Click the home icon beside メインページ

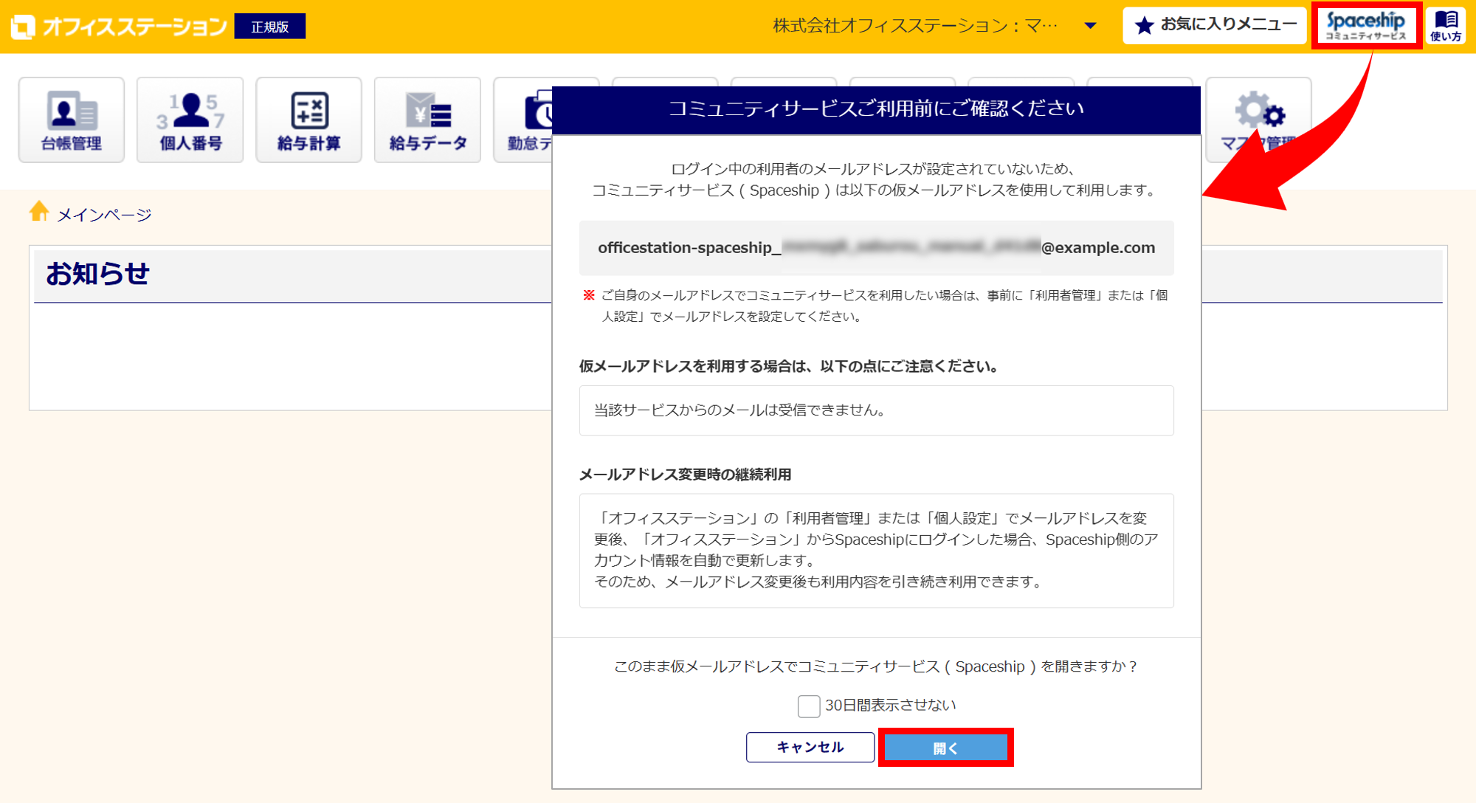tap(39, 212)
